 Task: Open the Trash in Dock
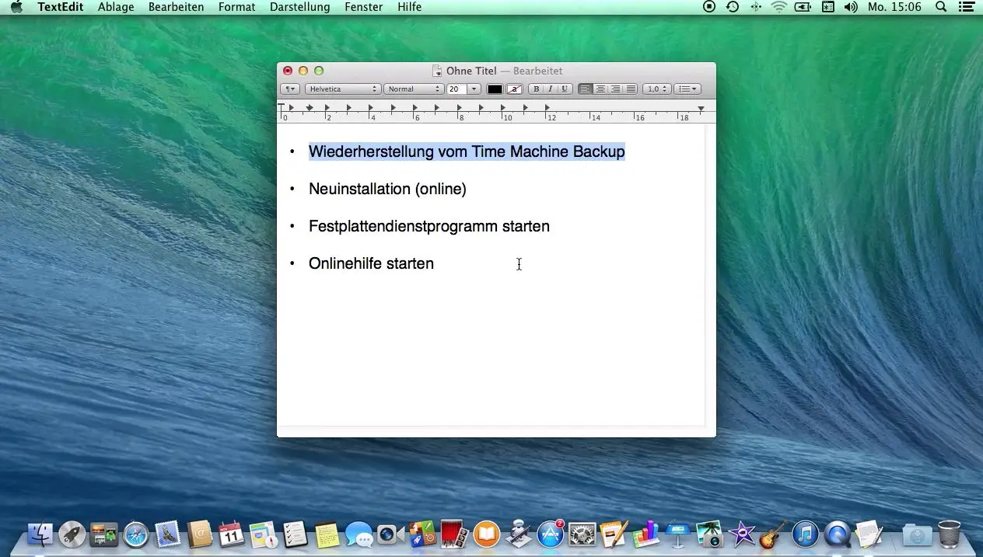pyautogui.click(x=949, y=534)
